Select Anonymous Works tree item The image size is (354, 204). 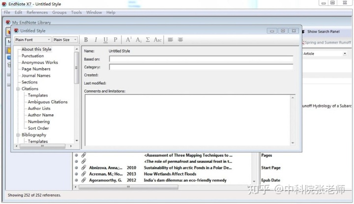click(x=40, y=62)
